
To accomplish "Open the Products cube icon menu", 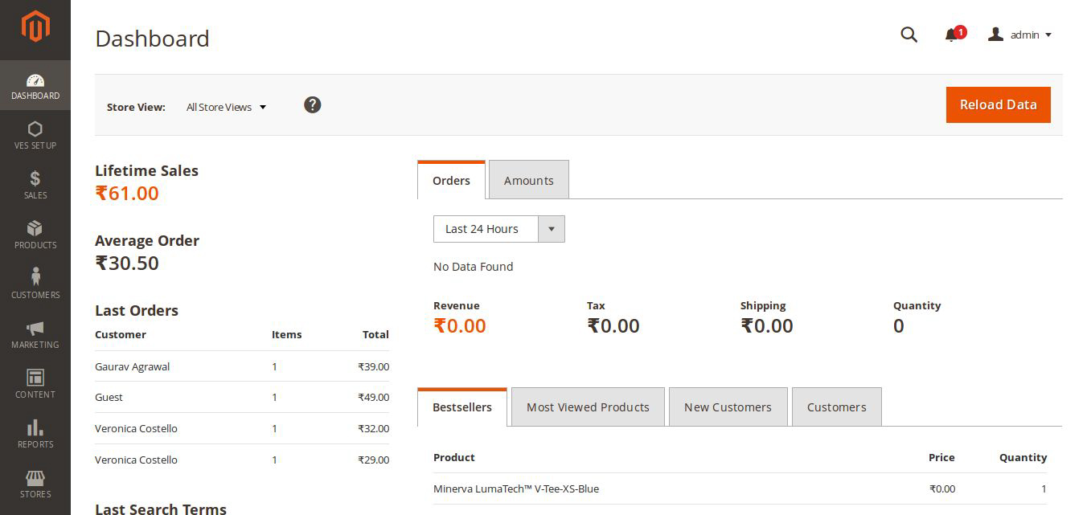I will 35,234.
